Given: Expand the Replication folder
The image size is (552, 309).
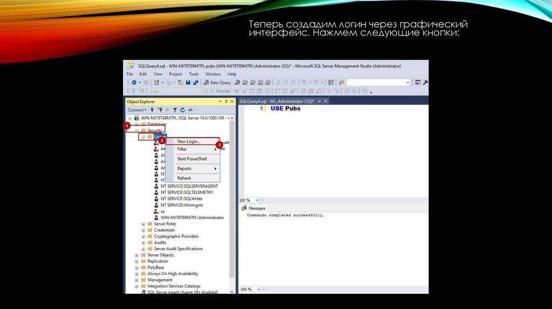Looking at the screenshot, I should click(x=136, y=262).
